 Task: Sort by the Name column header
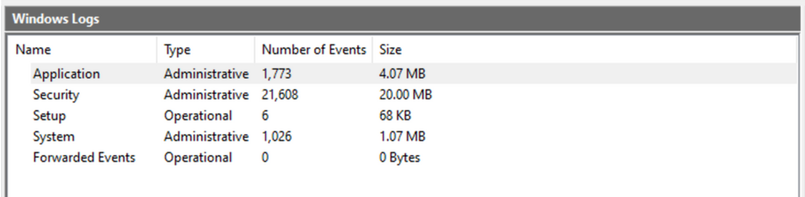tap(33, 50)
